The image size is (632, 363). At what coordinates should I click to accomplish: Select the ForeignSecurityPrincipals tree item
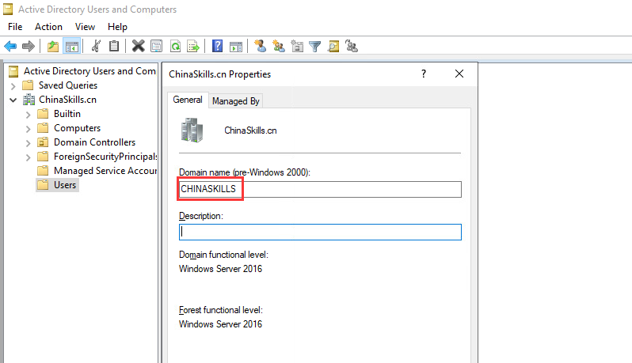pyautogui.click(x=105, y=157)
